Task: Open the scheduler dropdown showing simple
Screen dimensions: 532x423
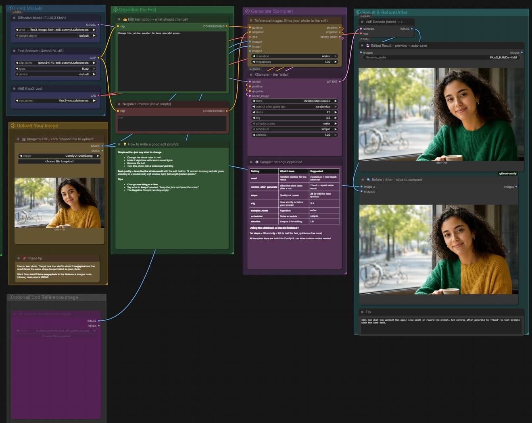Action: point(295,129)
